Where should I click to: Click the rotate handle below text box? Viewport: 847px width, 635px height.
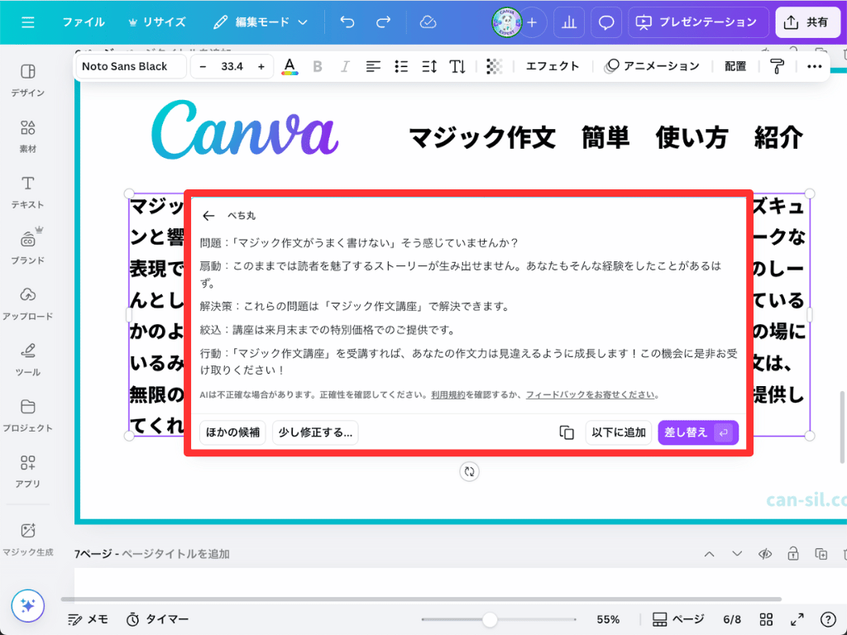click(x=470, y=471)
